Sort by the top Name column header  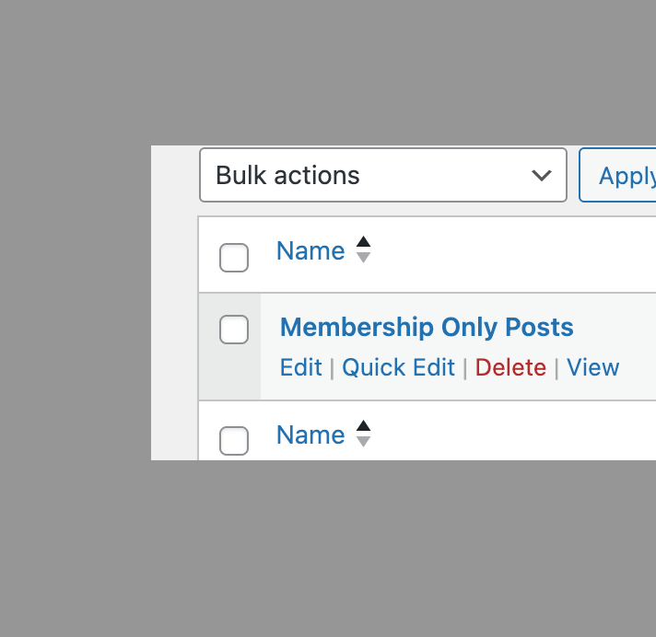point(310,250)
